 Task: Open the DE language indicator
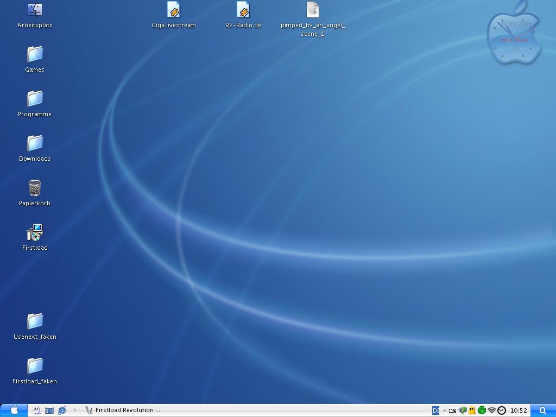pyautogui.click(x=436, y=410)
